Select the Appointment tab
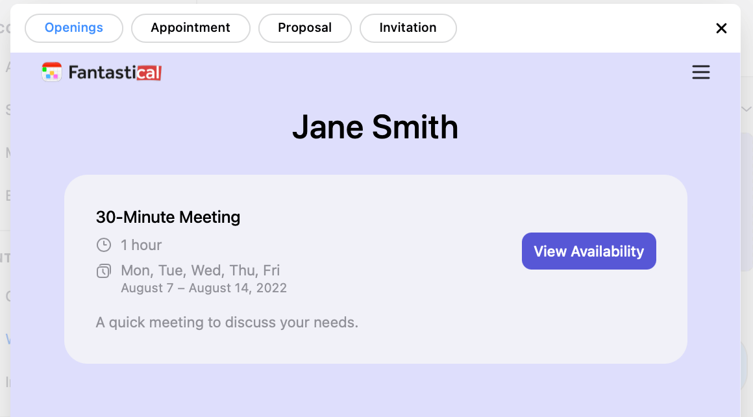Viewport: 753px width, 417px height. coord(190,28)
